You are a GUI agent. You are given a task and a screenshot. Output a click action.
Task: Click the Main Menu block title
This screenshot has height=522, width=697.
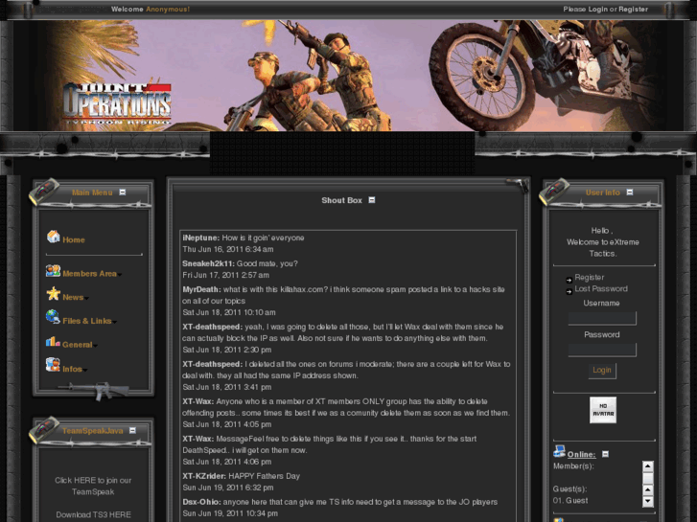pos(92,193)
